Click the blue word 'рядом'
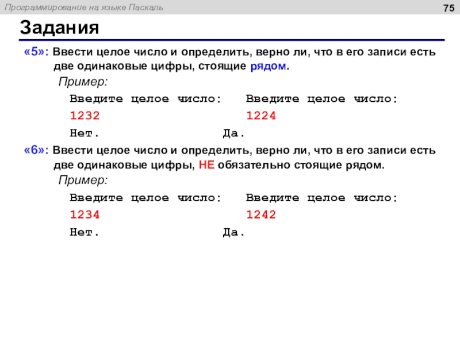This screenshot has width=460, height=345. tap(268, 66)
